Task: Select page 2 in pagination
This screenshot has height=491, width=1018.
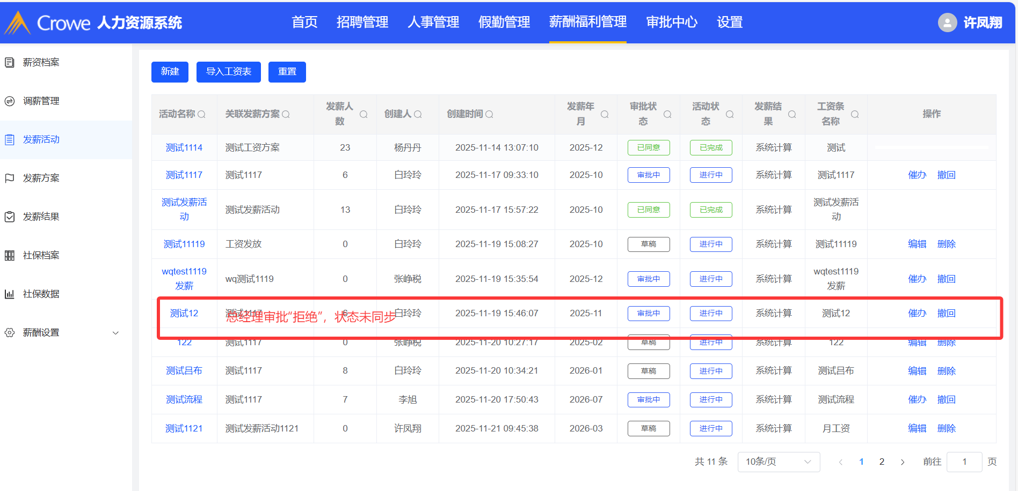Action: [x=882, y=462]
